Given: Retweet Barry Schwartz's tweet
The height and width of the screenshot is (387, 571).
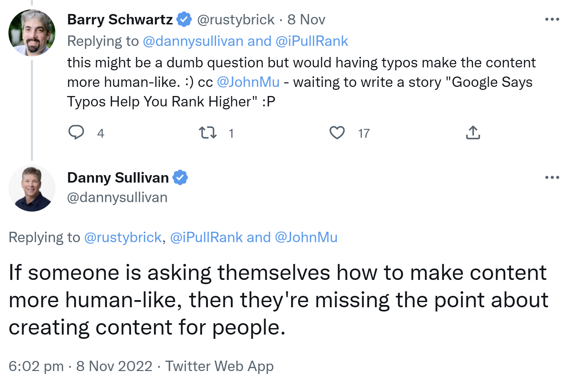Looking at the screenshot, I should 207,132.
